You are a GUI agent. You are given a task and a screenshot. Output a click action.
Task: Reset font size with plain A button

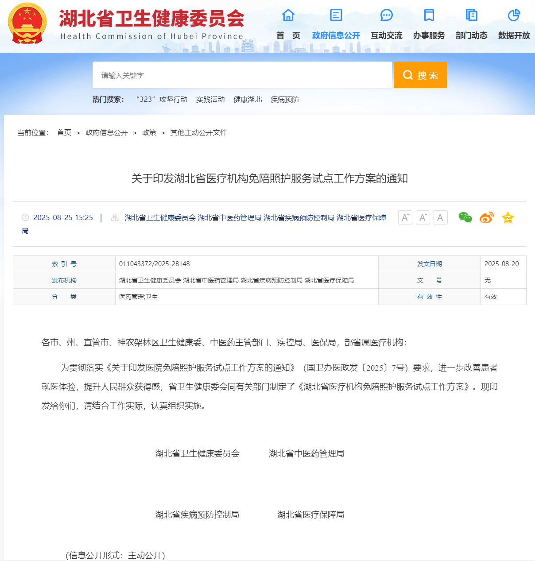[440, 217]
